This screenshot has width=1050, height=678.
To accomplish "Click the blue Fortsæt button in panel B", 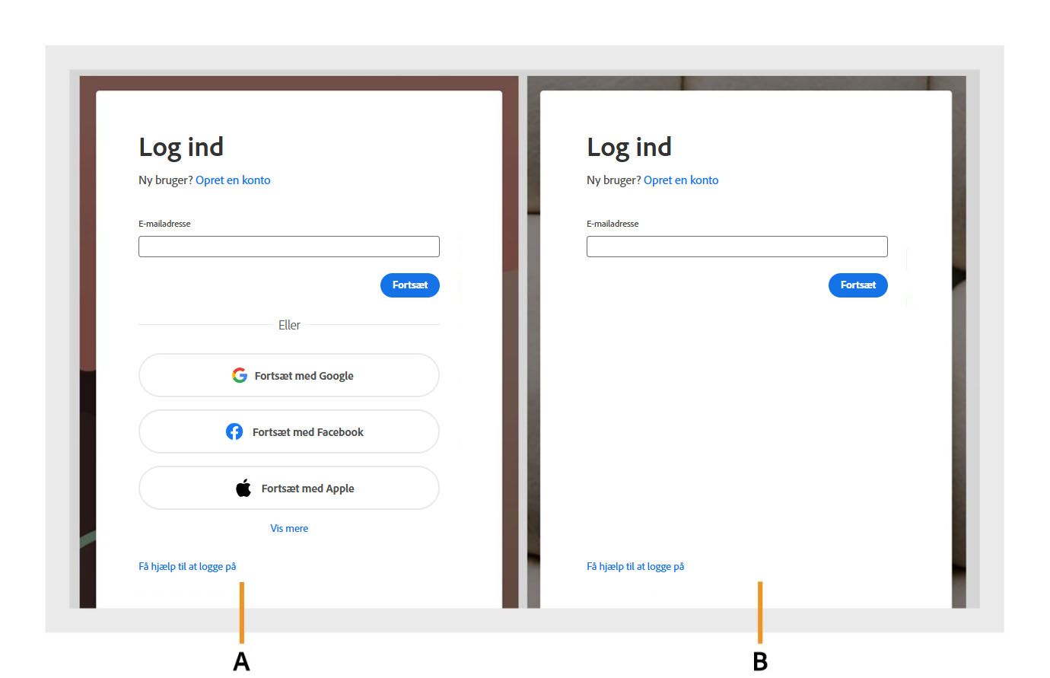I will (x=857, y=285).
